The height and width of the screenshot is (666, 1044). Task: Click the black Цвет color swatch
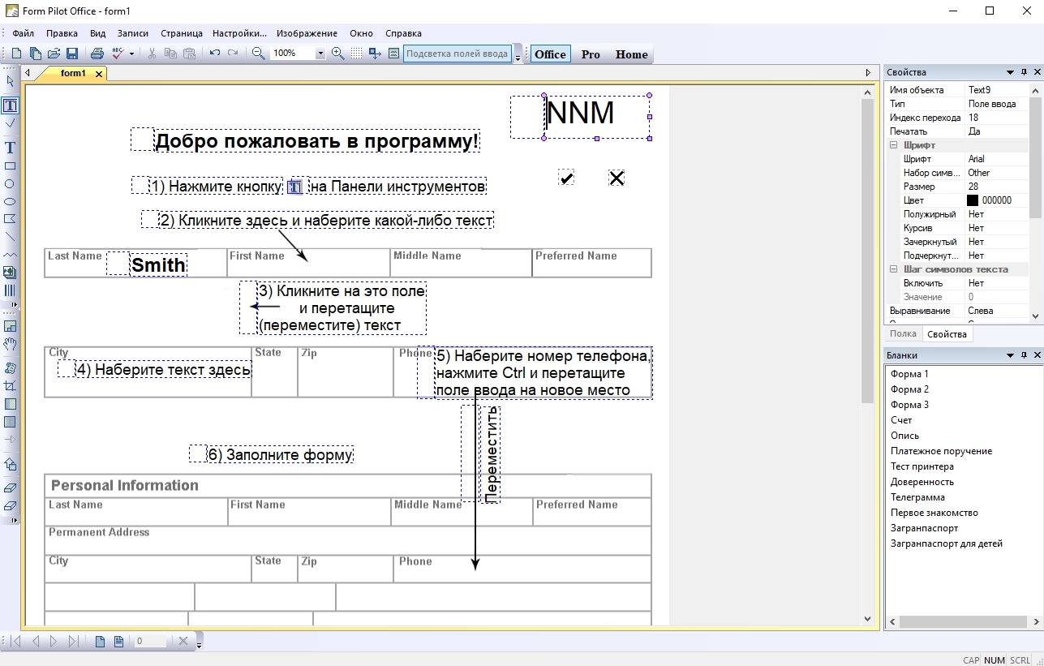coord(972,200)
